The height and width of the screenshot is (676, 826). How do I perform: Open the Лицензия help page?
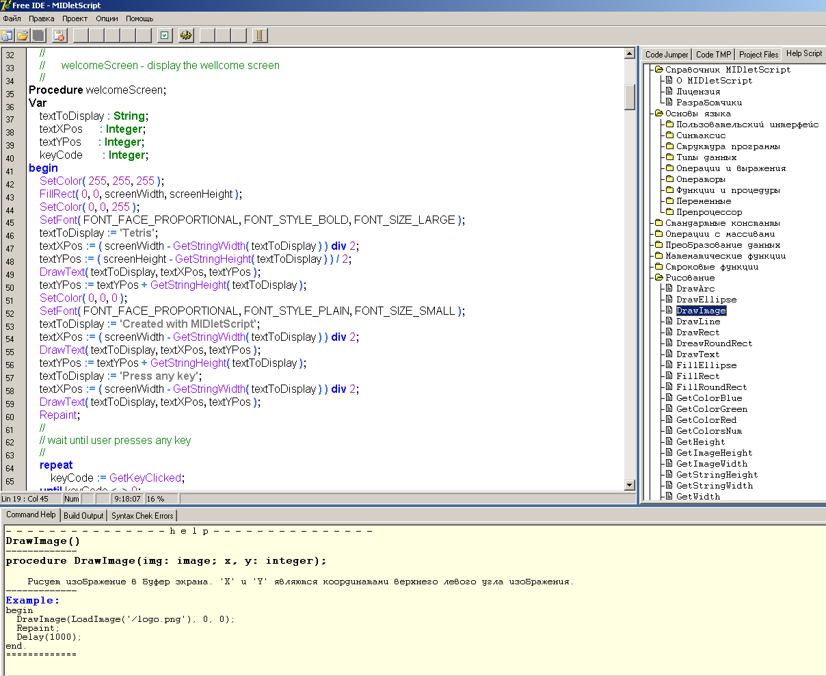tap(697, 92)
